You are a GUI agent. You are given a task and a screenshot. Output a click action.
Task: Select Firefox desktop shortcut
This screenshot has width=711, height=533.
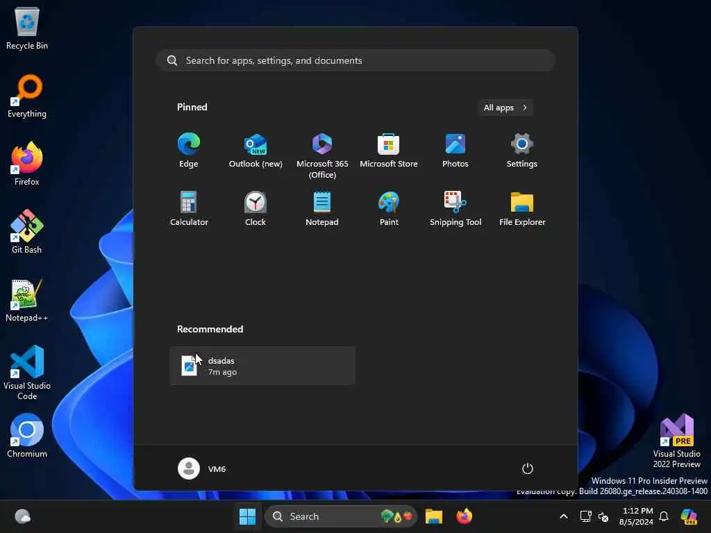click(27, 164)
